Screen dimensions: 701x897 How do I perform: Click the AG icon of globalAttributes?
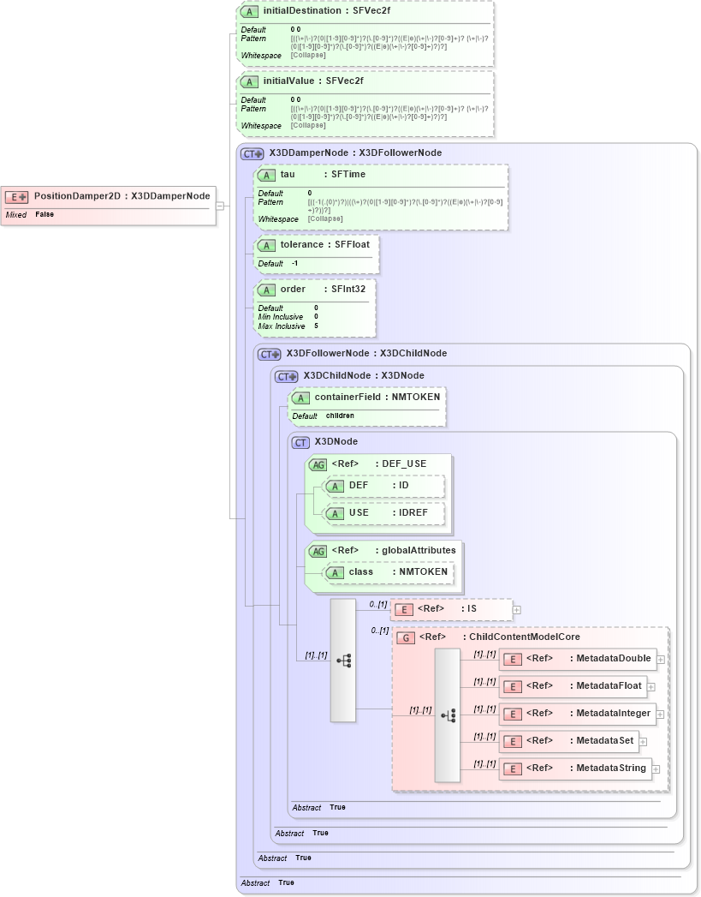(x=318, y=552)
